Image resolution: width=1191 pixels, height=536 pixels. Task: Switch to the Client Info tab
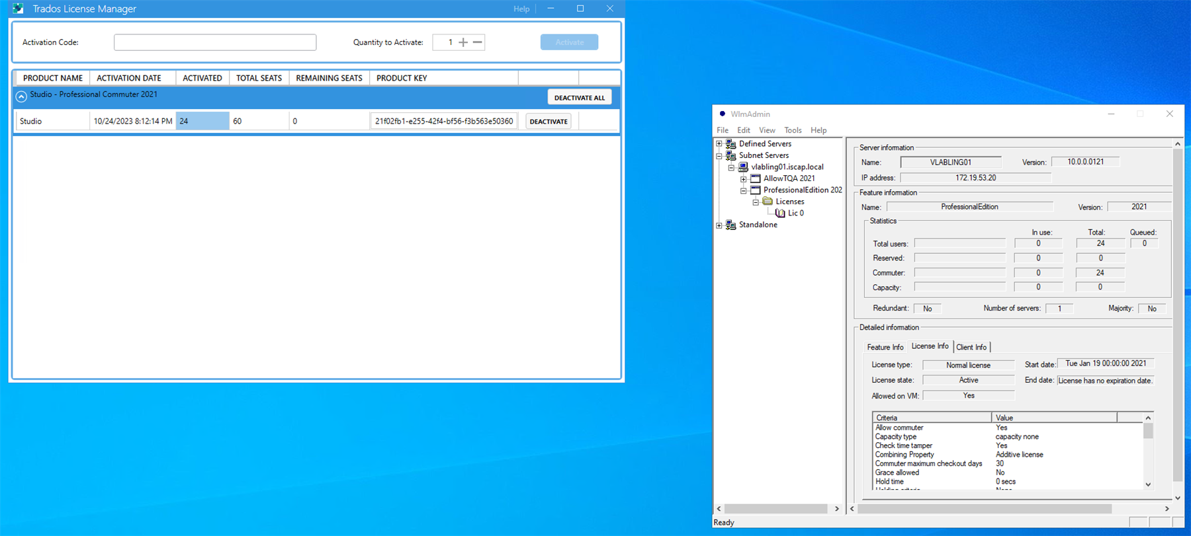coord(971,347)
